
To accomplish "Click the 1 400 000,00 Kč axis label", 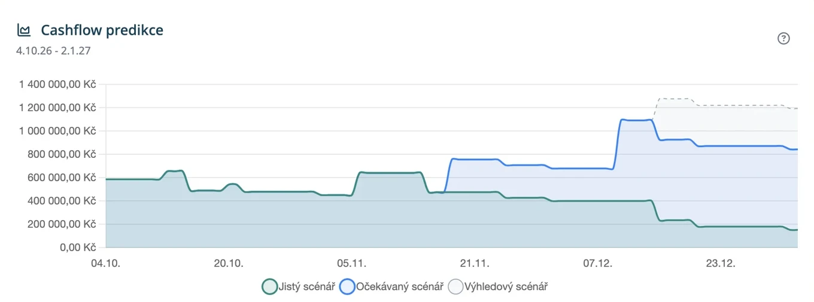I will (58, 84).
